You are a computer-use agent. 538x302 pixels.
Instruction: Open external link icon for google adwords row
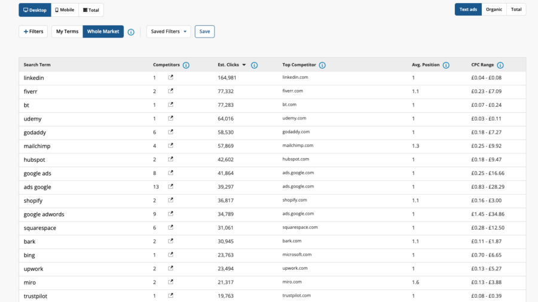click(x=170, y=214)
